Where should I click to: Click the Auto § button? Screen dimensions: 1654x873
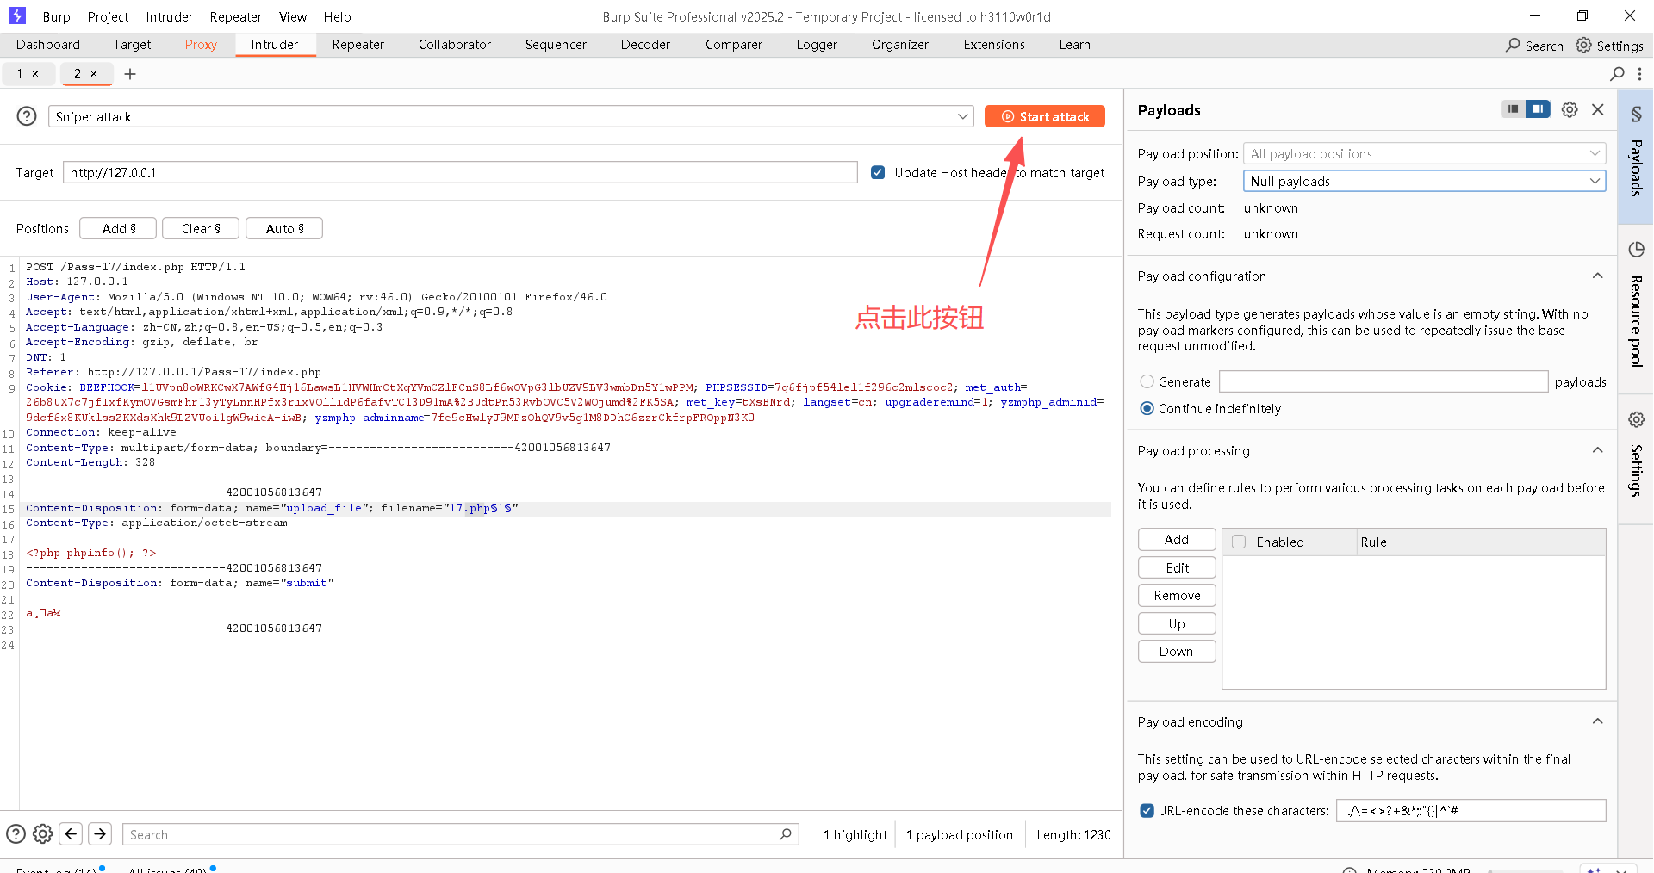click(x=284, y=228)
